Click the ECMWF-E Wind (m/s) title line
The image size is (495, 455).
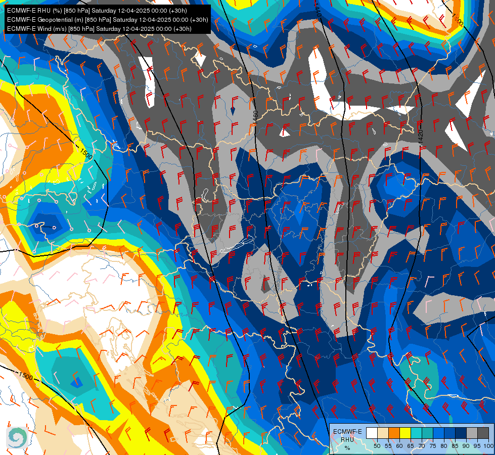coord(99,29)
